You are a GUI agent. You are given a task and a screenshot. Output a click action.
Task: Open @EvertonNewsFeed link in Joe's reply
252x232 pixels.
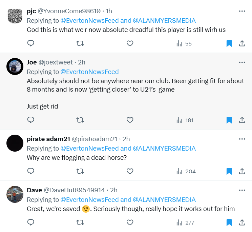coord(89,72)
